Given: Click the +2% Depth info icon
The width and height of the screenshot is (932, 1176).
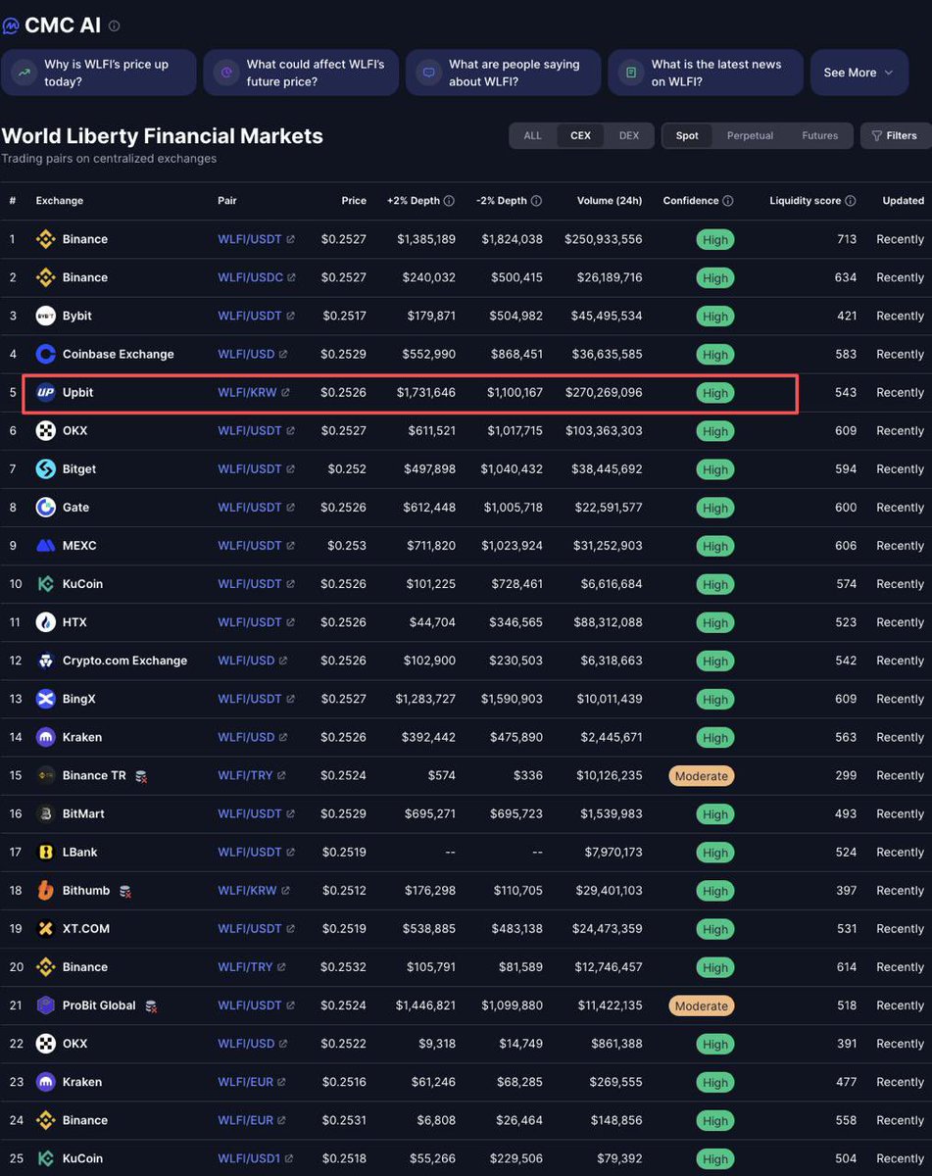Looking at the screenshot, I should [449, 201].
